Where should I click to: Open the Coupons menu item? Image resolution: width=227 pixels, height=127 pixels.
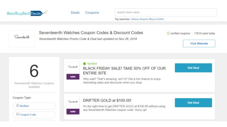coord(92,13)
